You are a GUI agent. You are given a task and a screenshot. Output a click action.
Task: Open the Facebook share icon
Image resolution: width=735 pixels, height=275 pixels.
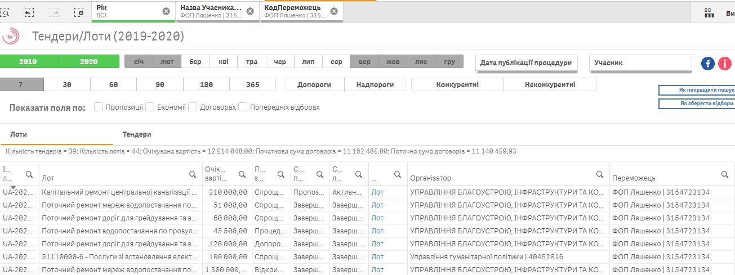point(708,64)
